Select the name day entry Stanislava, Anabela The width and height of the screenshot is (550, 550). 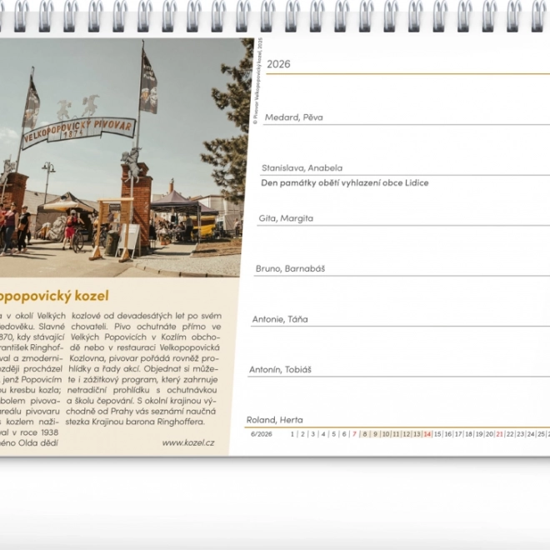coord(302,167)
